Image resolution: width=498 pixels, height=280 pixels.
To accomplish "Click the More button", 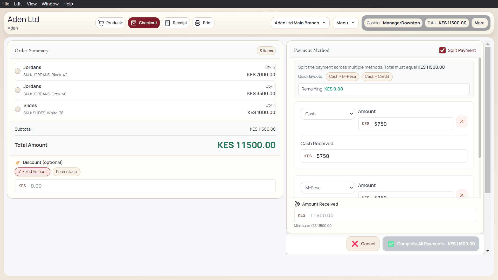I will [x=479, y=23].
